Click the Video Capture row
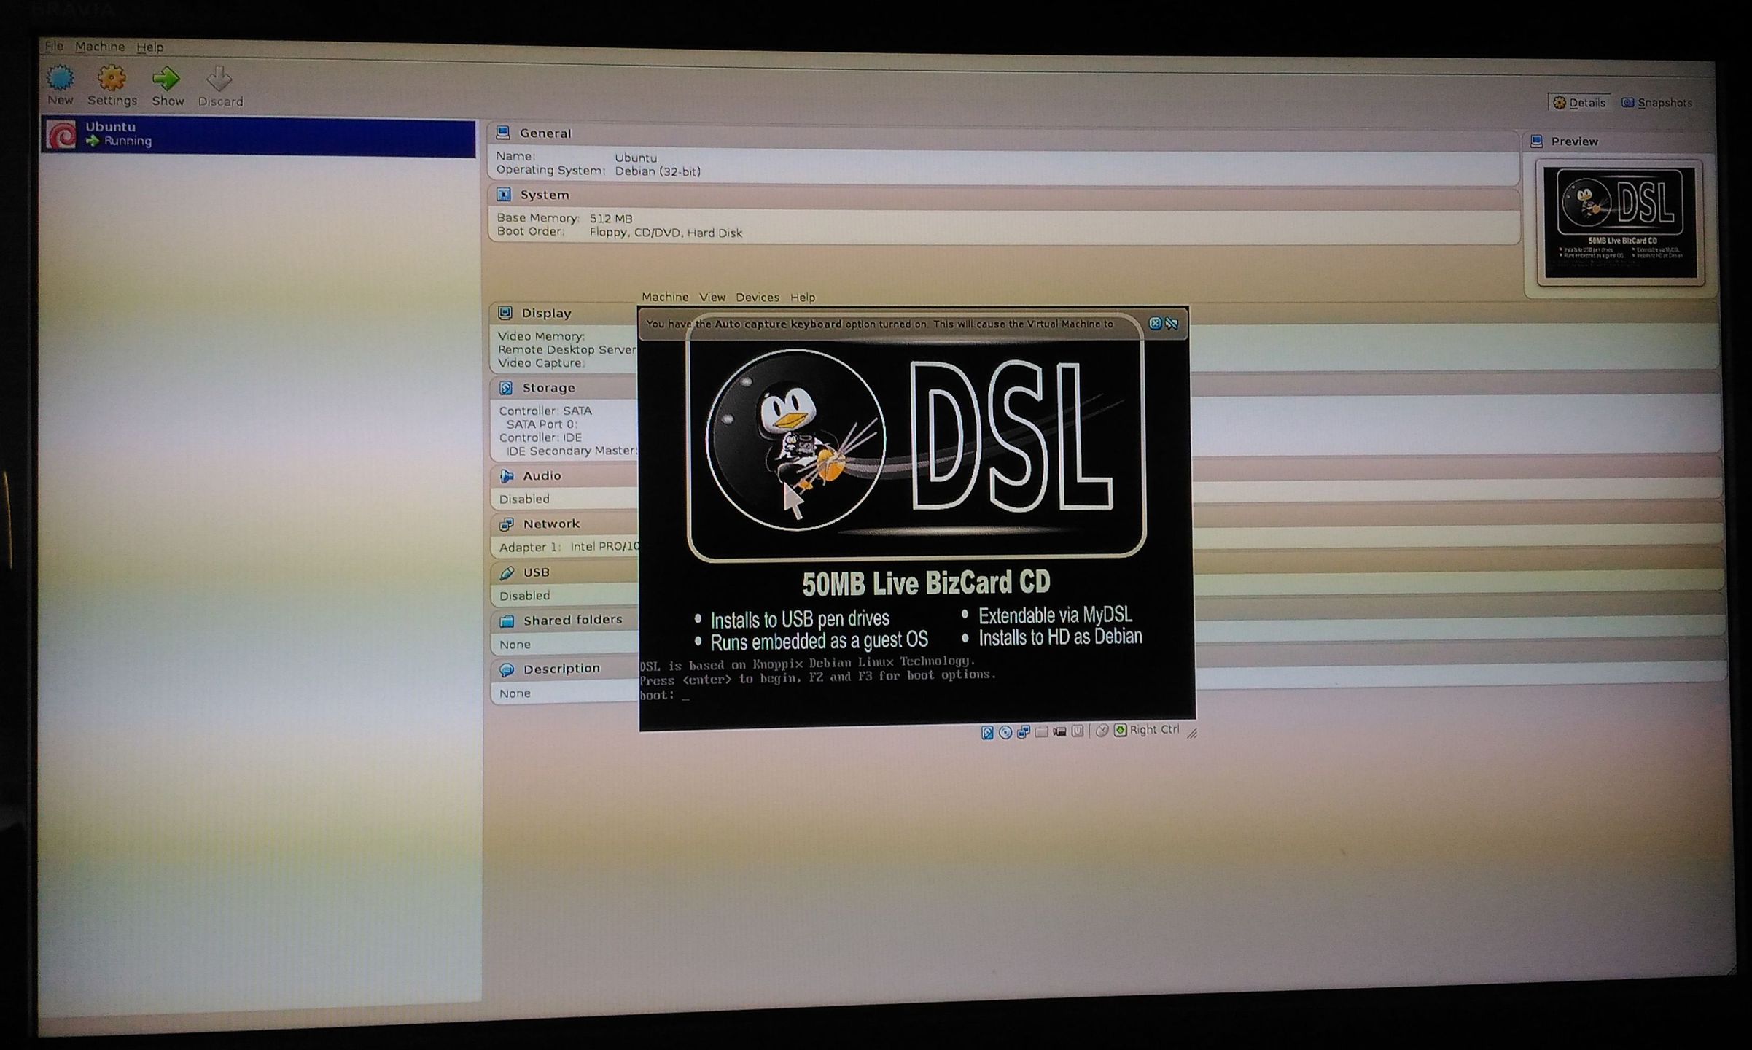1752x1050 pixels. click(x=541, y=362)
